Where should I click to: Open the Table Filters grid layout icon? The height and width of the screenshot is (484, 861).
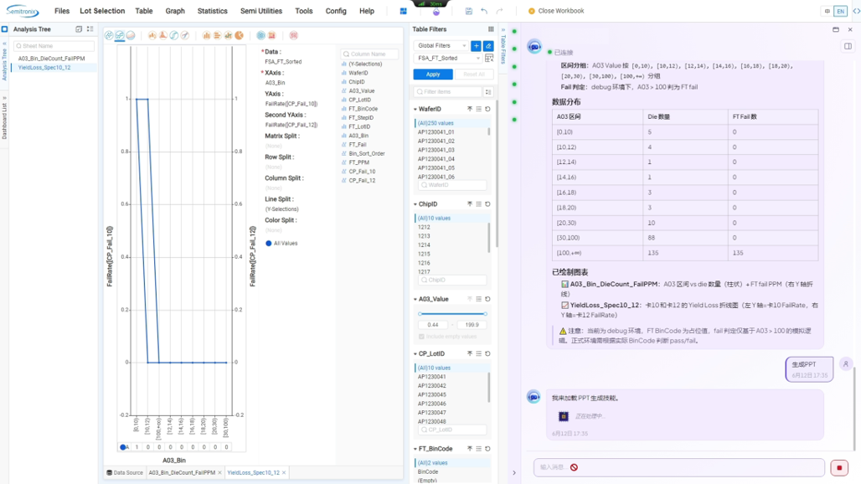pos(491,29)
